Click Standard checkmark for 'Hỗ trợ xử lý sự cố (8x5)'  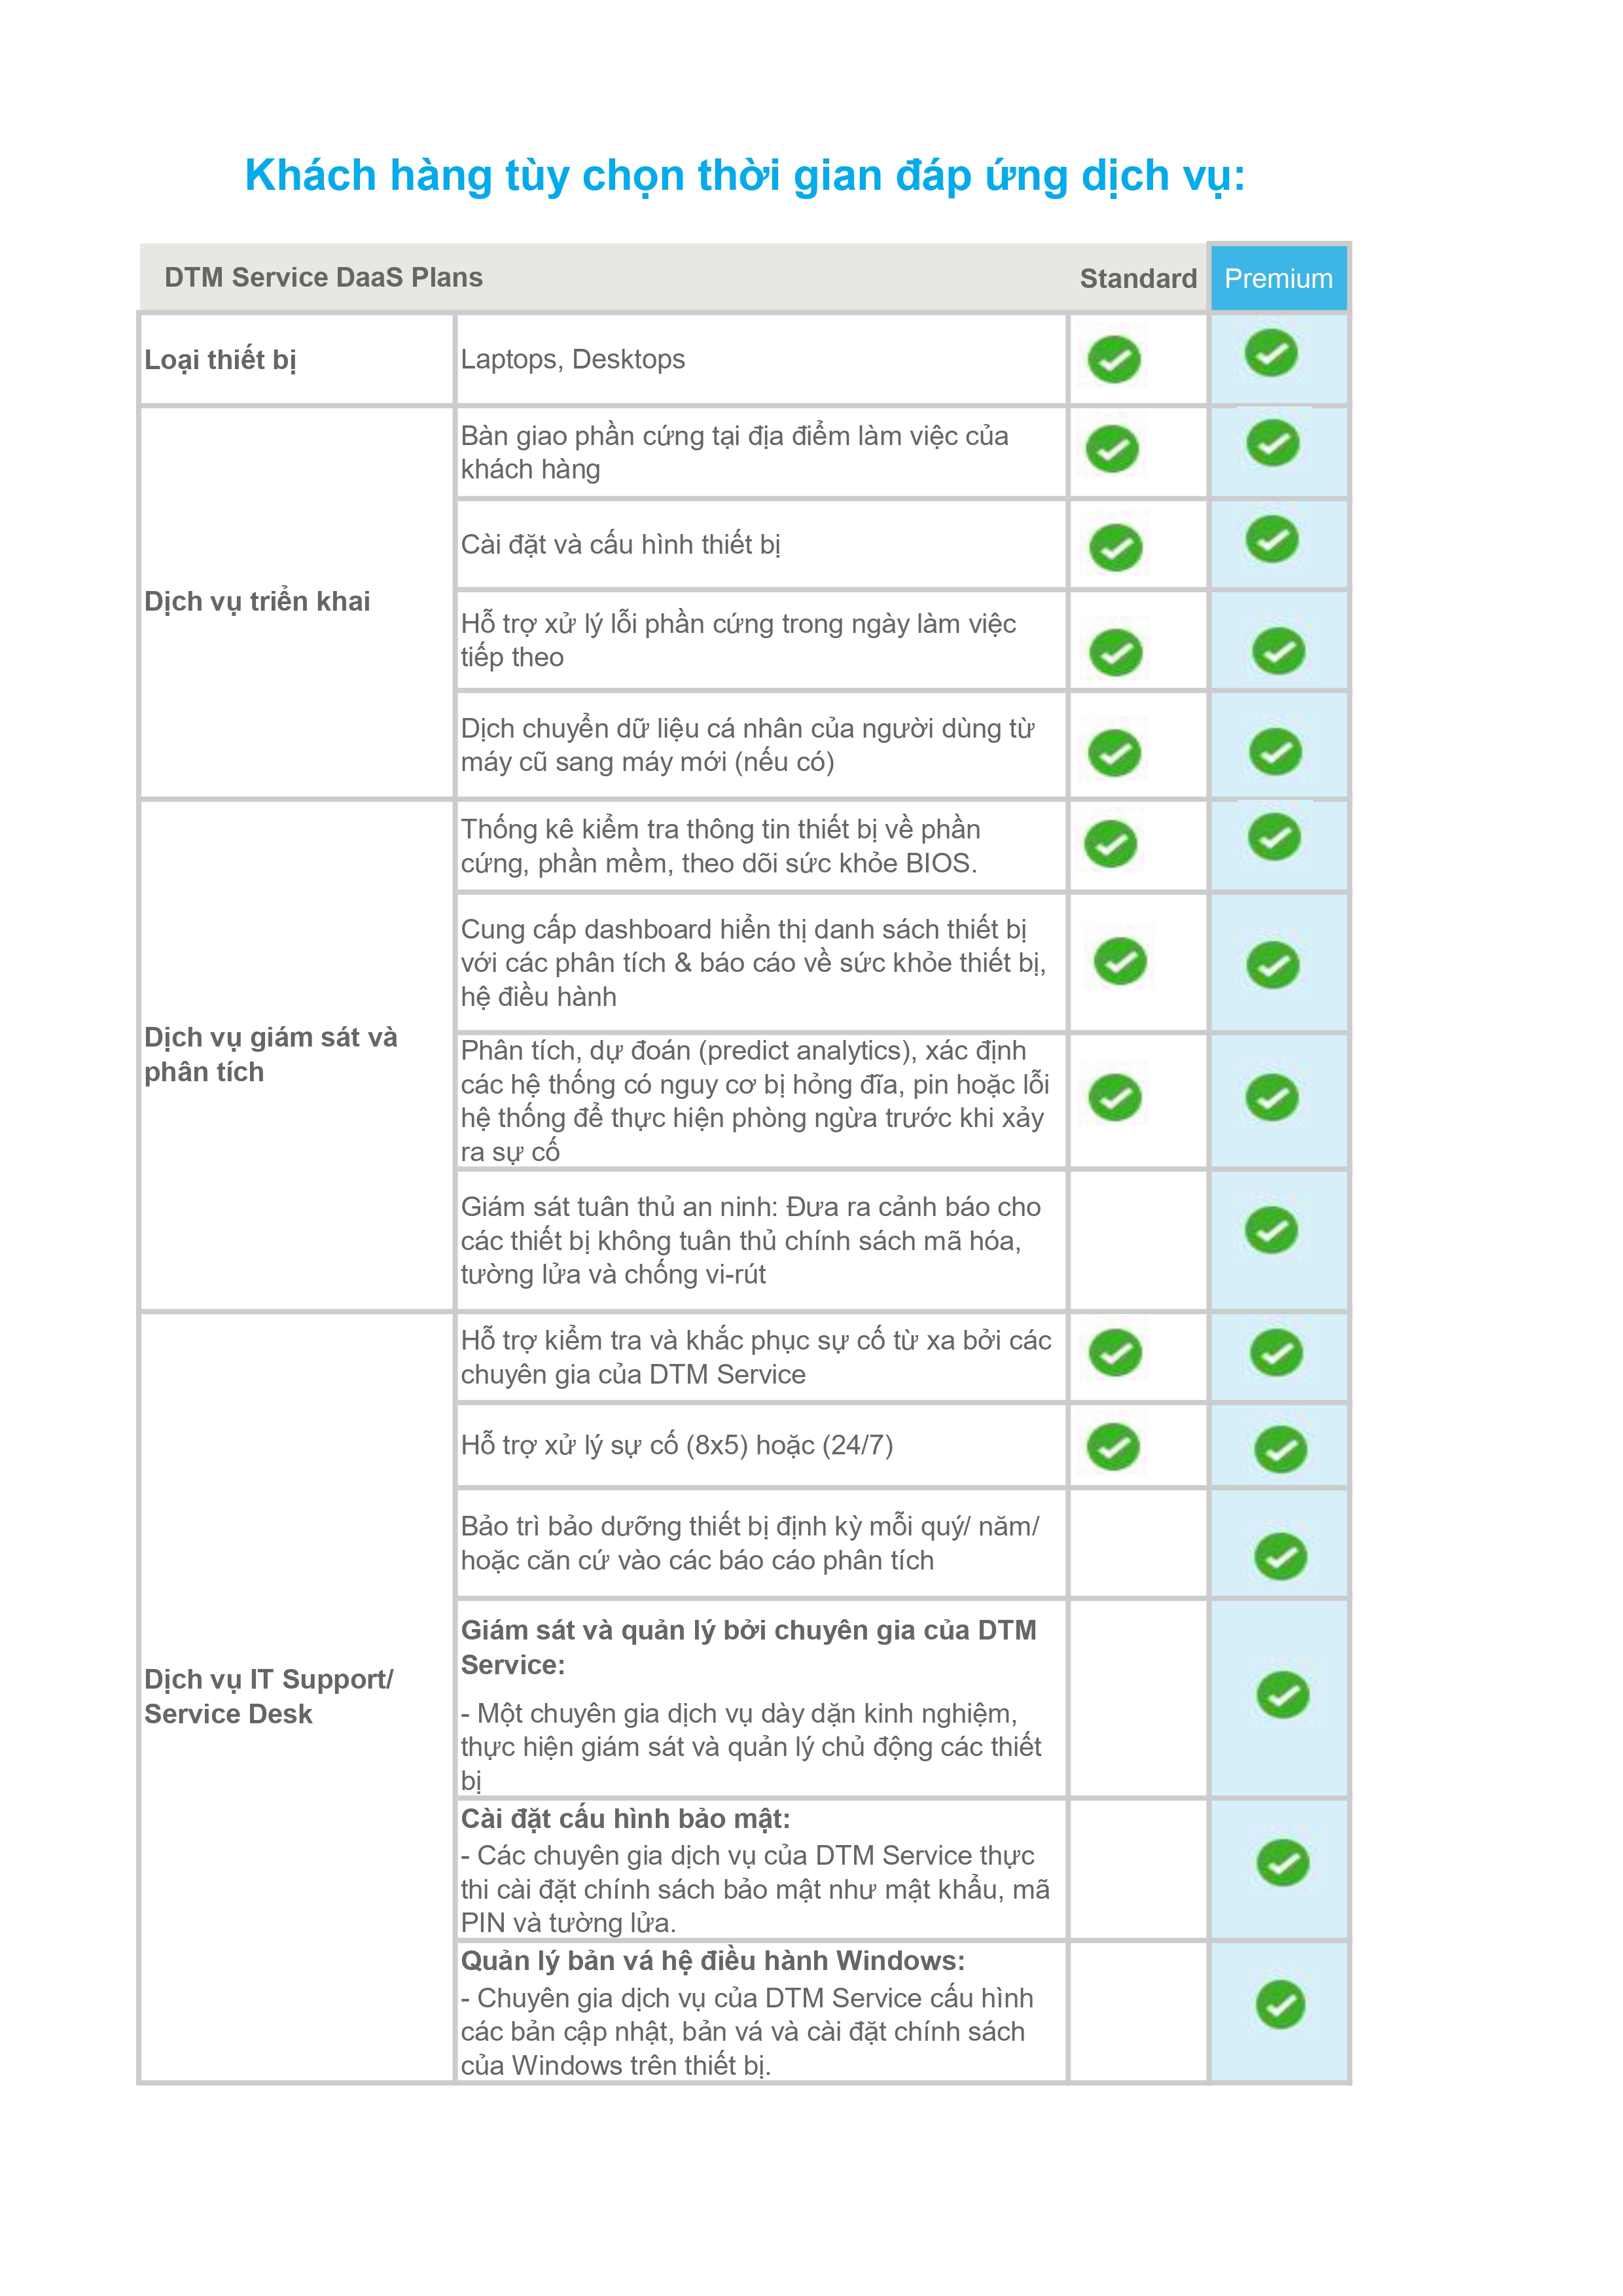pyautogui.click(x=1113, y=1446)
